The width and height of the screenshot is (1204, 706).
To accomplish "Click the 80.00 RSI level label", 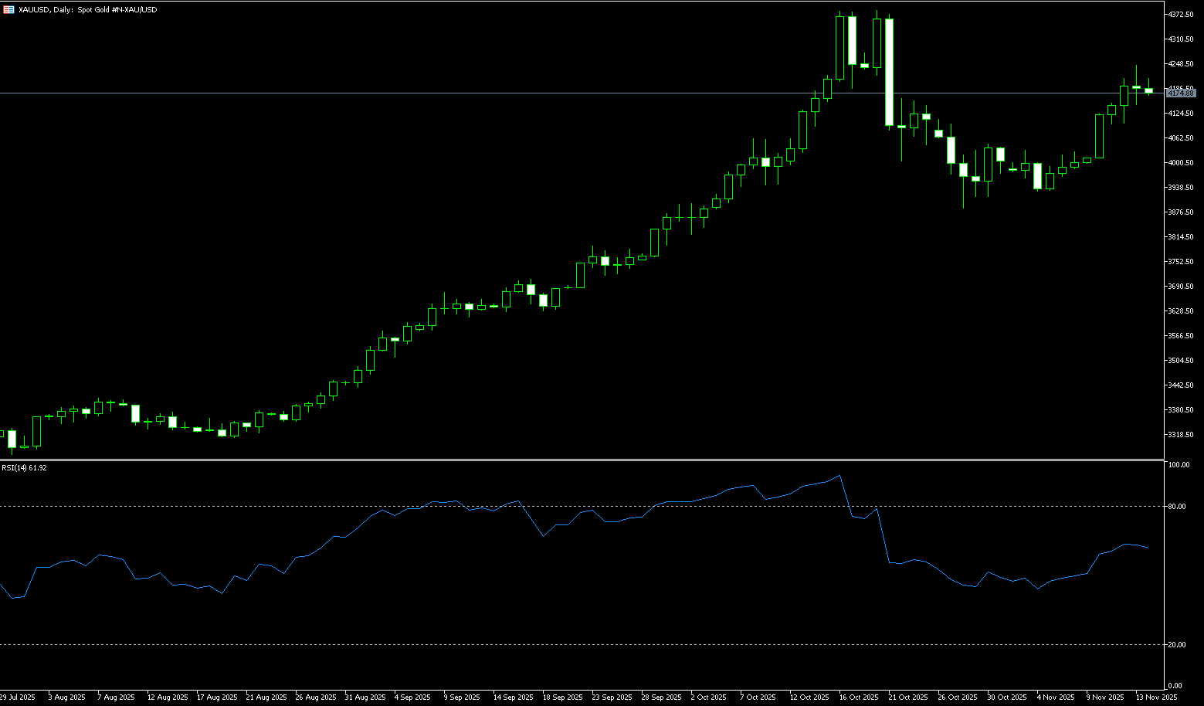I will [x=1177, y=507].
